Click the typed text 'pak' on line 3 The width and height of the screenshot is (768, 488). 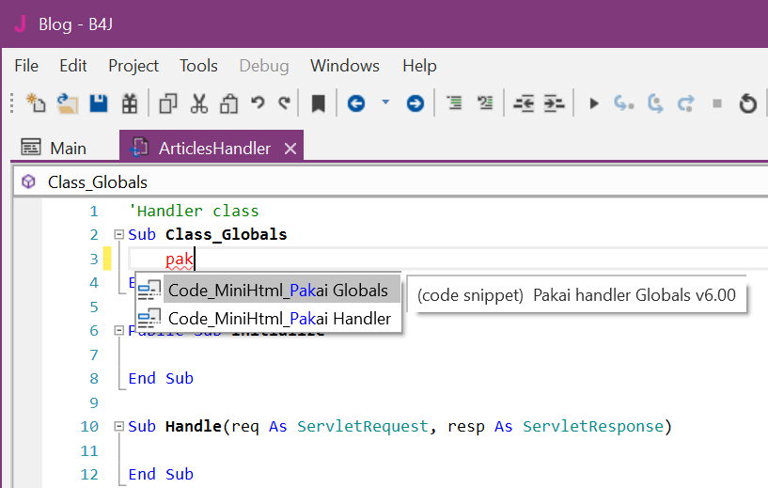coord(180,260)
